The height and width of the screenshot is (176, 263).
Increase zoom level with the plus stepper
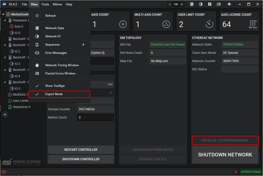tap(182, 4)
